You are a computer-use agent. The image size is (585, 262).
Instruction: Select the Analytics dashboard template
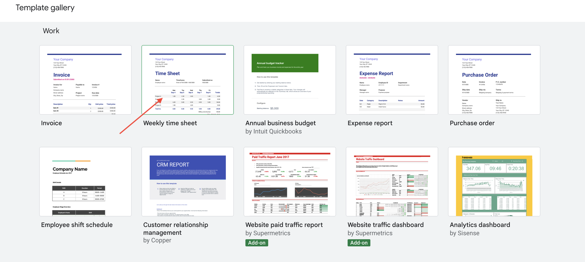tap(494, 182)
